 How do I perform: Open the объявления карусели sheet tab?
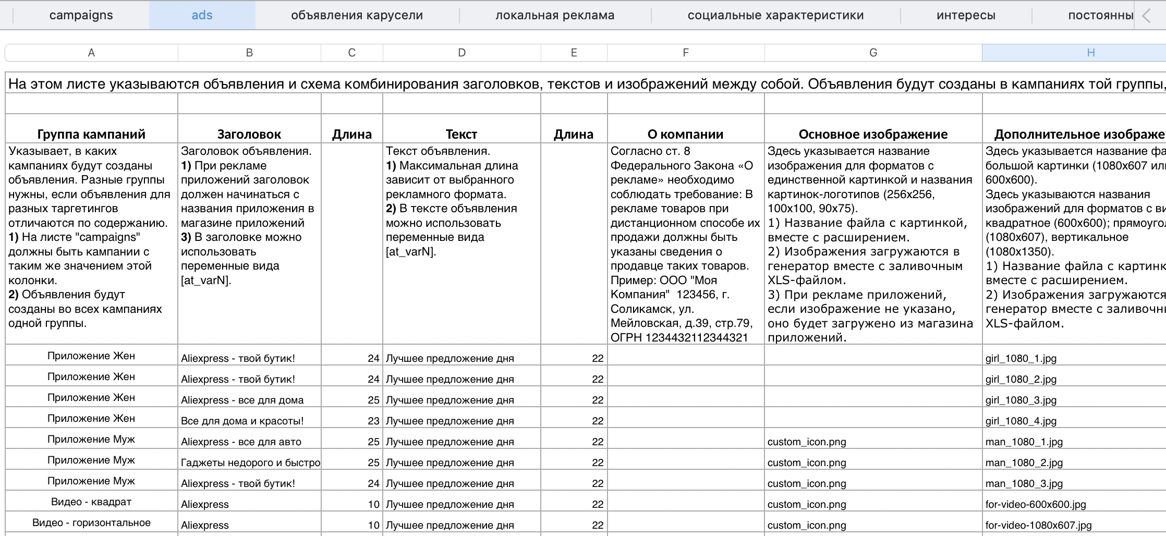[357, 15]
